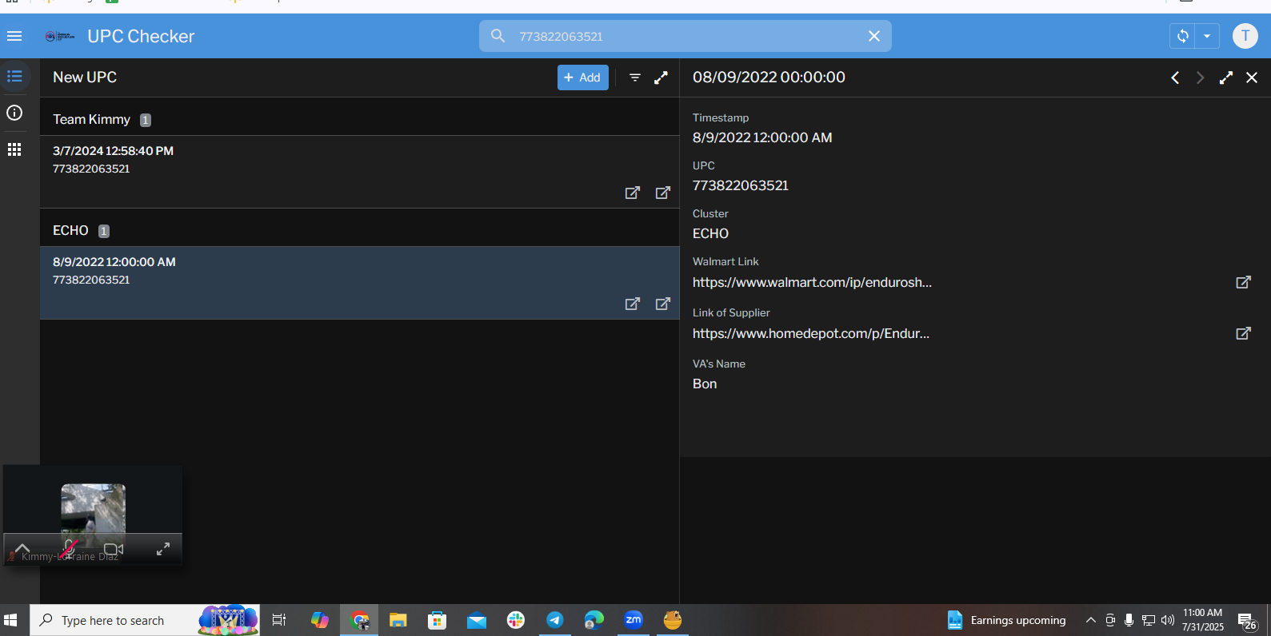Image resolution: width=1271 pixels, height=636 pixels.
Task: Open the info icon in the sidebar
Action: (14, 113)
